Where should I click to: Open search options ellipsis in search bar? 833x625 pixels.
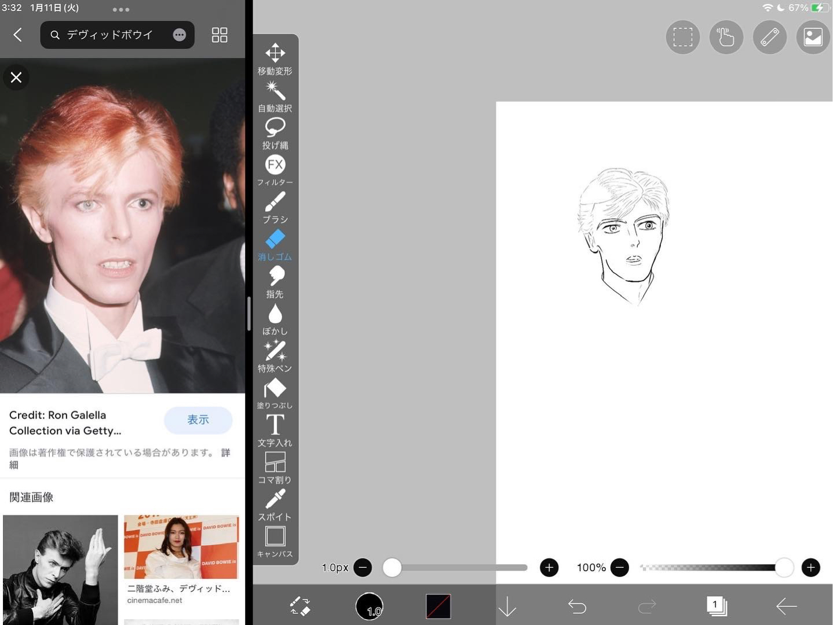(x=180, y=35)
